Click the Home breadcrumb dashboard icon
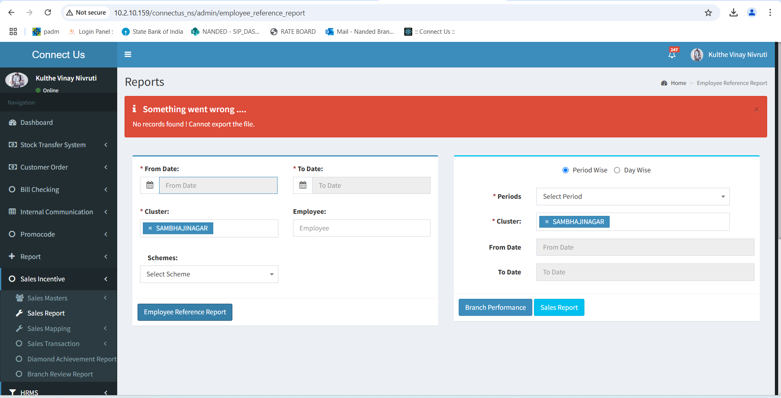This screenshot has height=398, width=781. click(664, 83)
